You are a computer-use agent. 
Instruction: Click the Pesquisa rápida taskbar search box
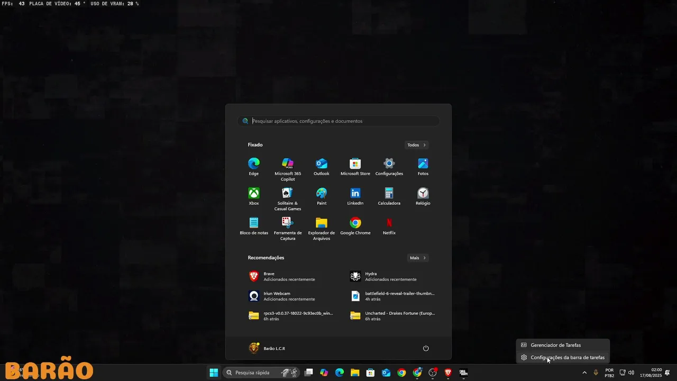tap(261, 373)
